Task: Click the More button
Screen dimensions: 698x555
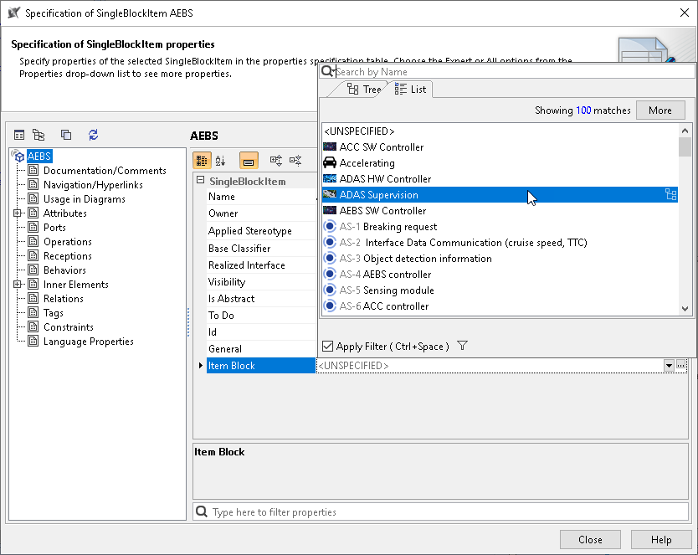Action: (660, 110)
